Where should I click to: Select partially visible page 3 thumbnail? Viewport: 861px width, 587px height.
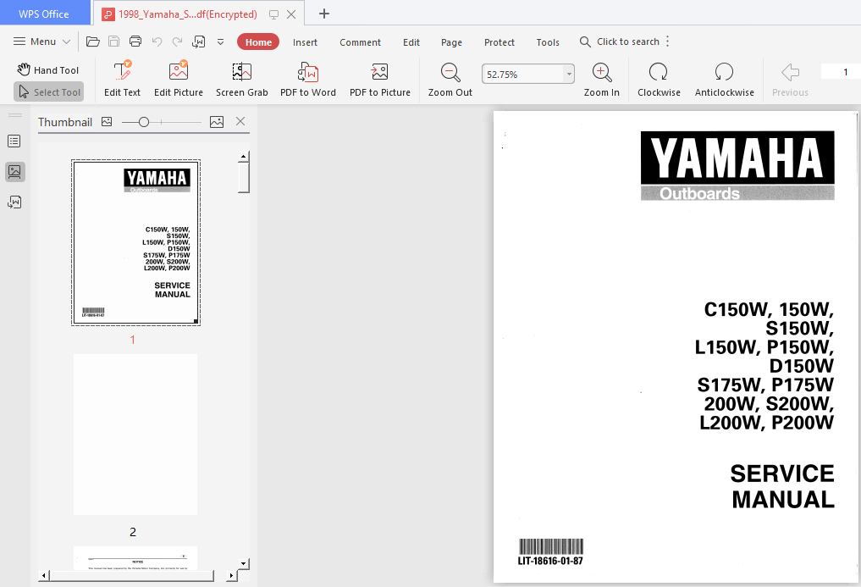135,558
